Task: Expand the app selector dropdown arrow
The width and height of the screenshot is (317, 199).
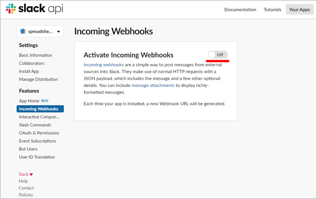Action: pos(59,32)
